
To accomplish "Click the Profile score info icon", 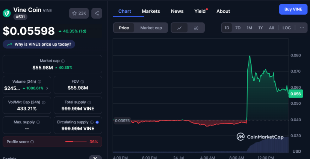I will tap(32, 142).
